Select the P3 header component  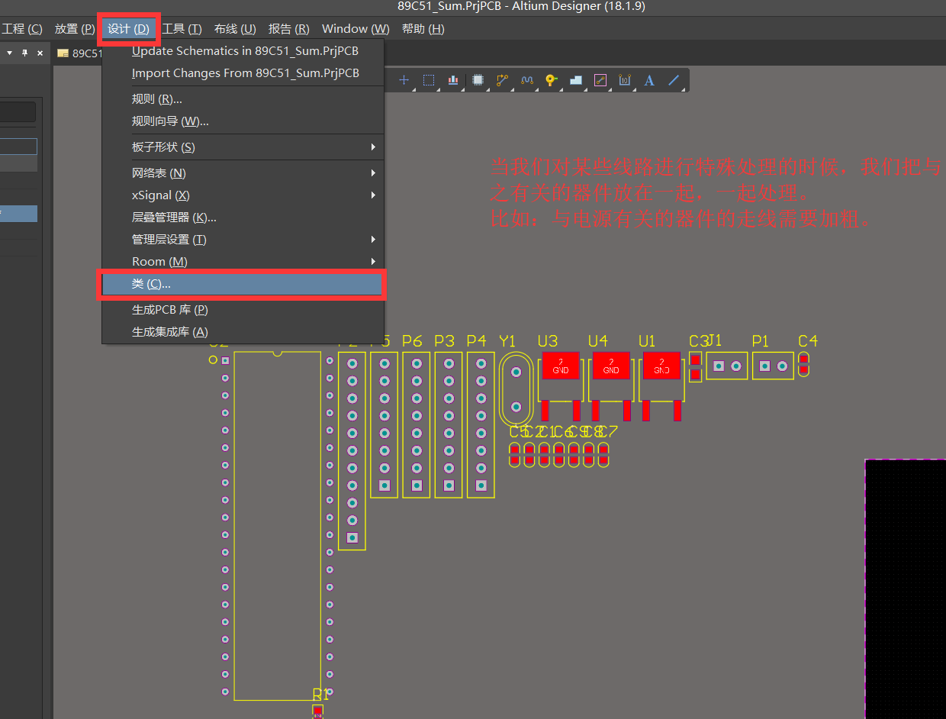click(x=449, y=424)
